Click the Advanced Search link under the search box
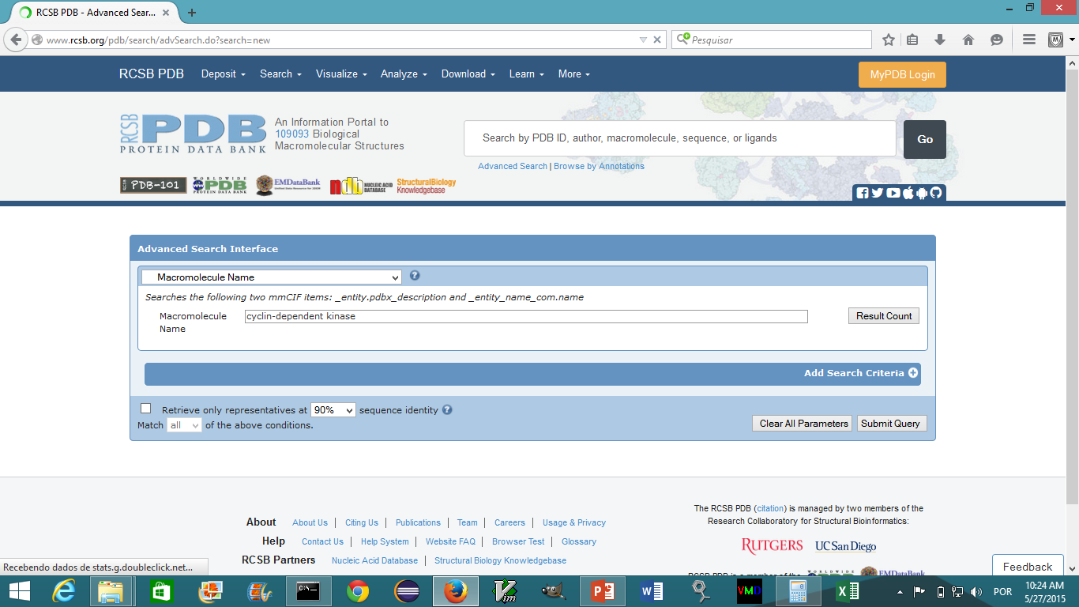1079x607 pixels. point(513,166)
